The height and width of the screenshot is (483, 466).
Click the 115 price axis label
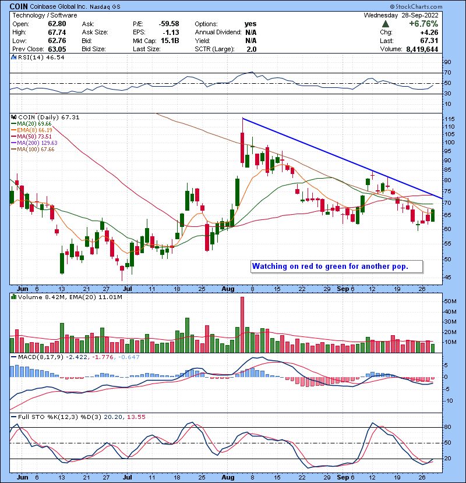tap(450, 119)
